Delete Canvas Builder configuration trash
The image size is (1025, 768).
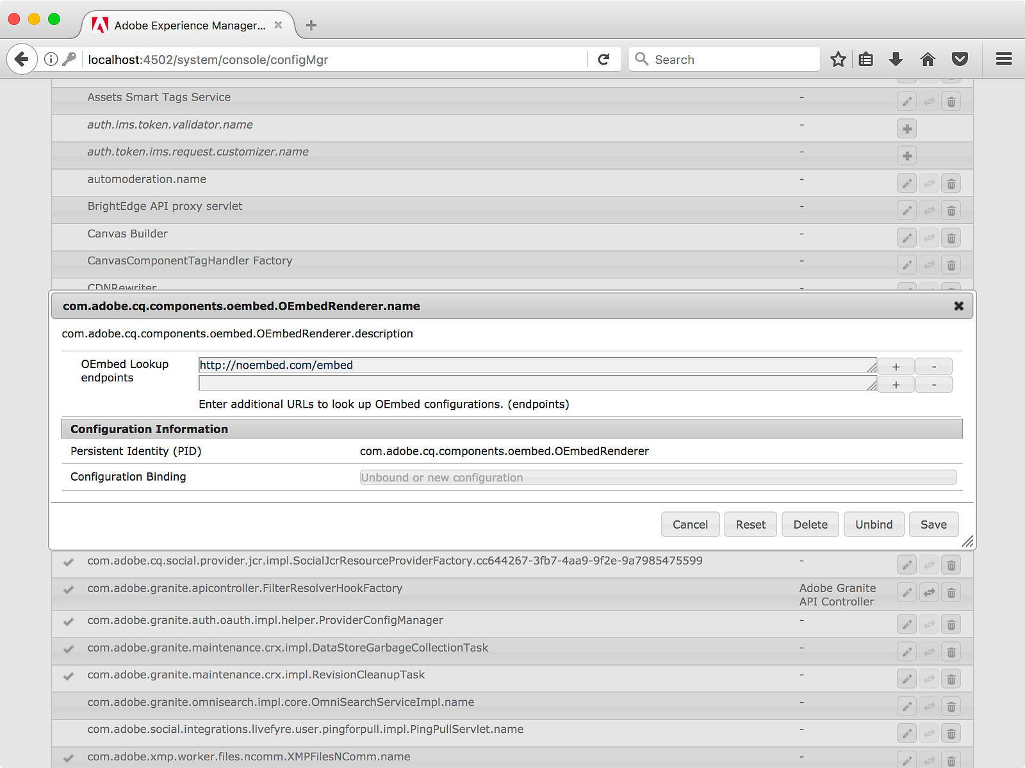click(x=951, y=238)
